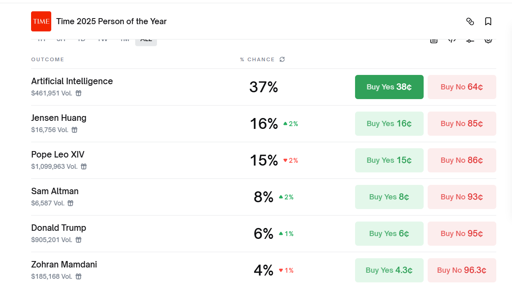Copy the market link via chain icon
The height and width of the screenshot is (286, 512).
[x=470, y=21]
